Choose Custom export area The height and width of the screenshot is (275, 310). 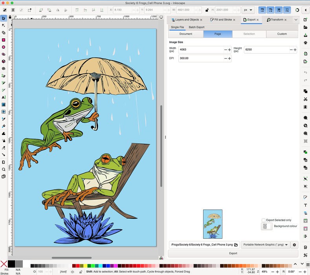282,34
